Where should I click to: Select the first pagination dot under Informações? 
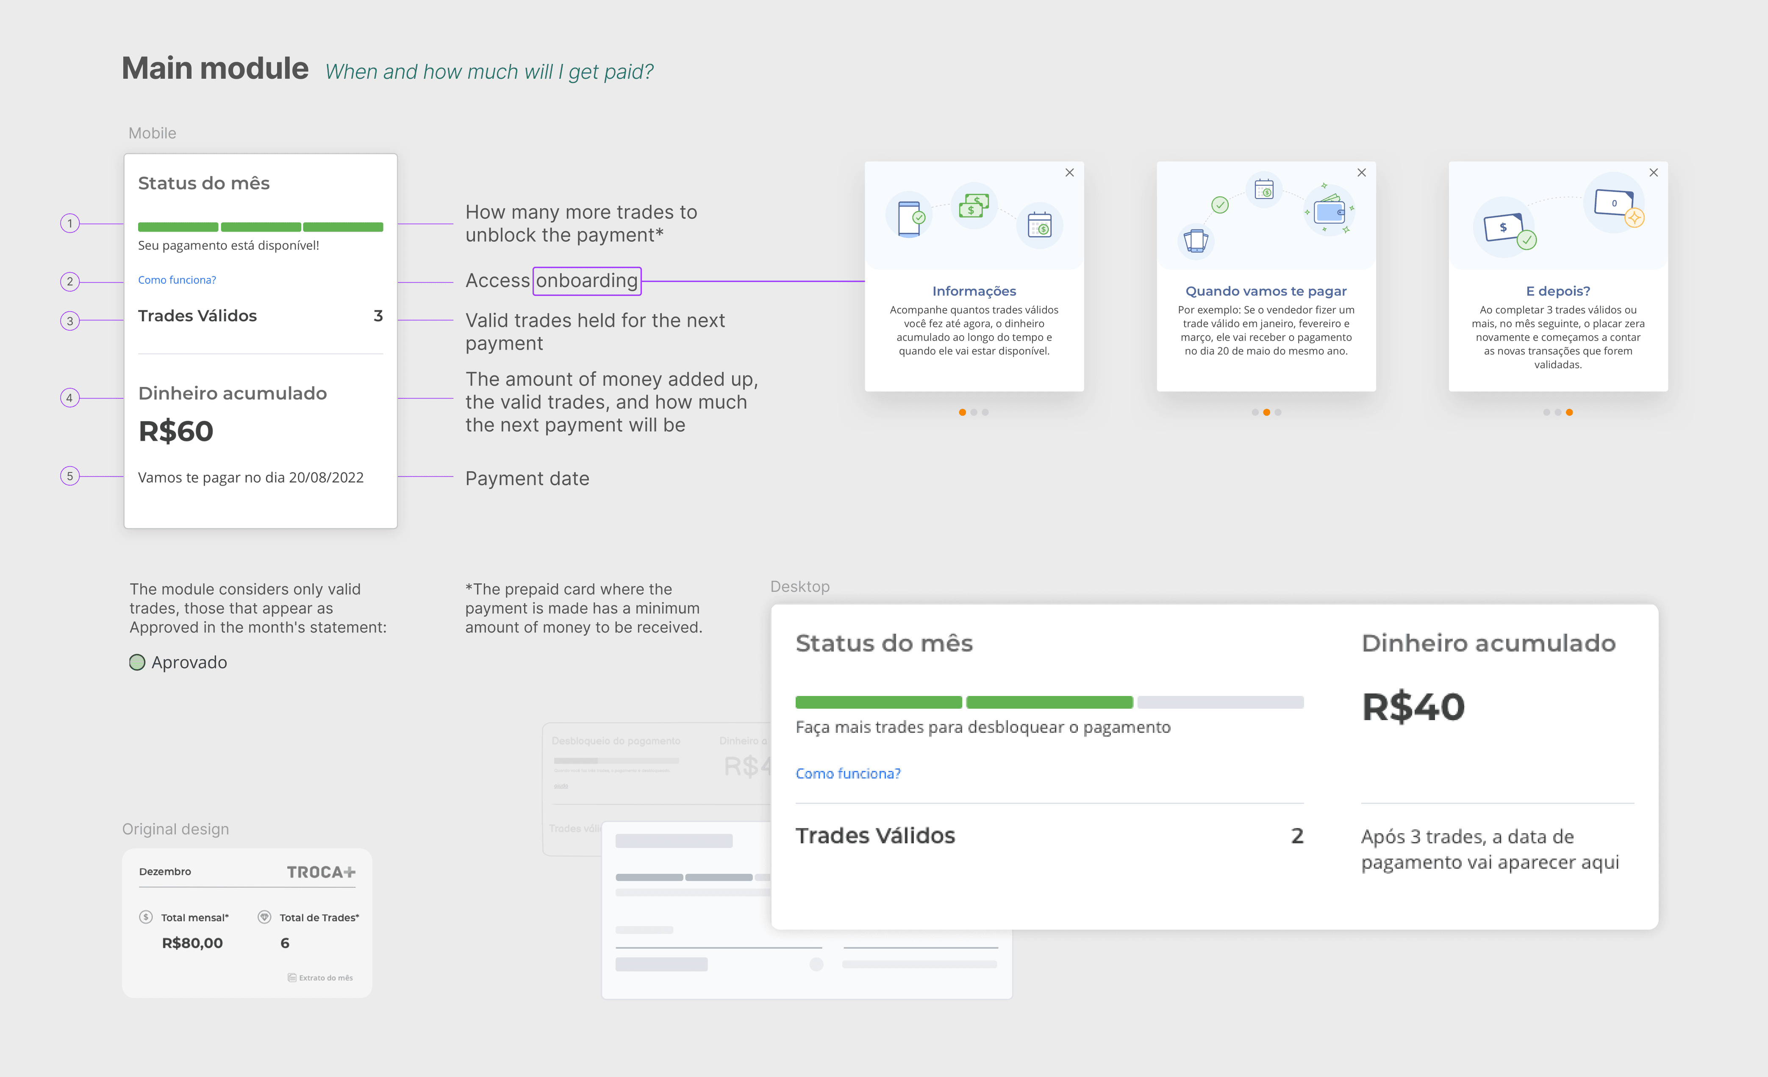[x=962, y=412]
